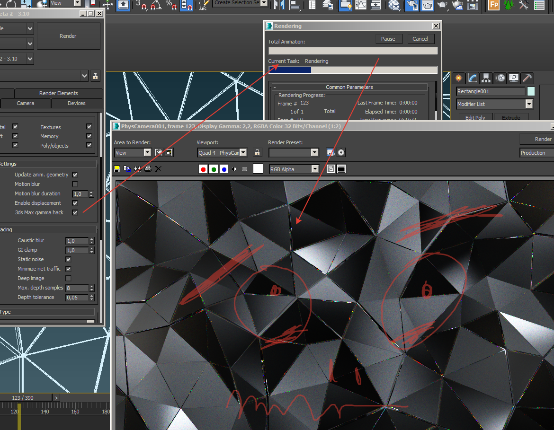554x430 pixels.
Task: Toggle the frame window UI display icon
Action: coord(341,169)
